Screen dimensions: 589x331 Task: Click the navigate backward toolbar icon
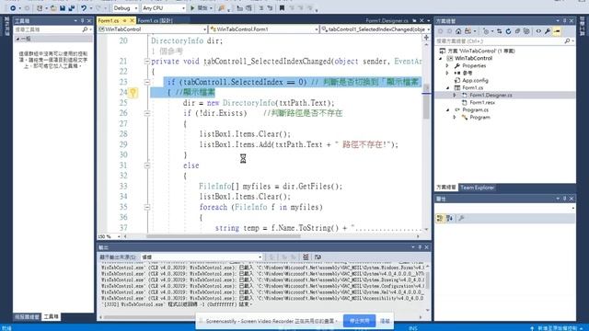pyautogui.click(x=13, y=8)
